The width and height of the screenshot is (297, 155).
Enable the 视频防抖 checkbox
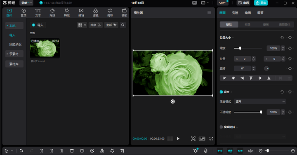[221, 127]
